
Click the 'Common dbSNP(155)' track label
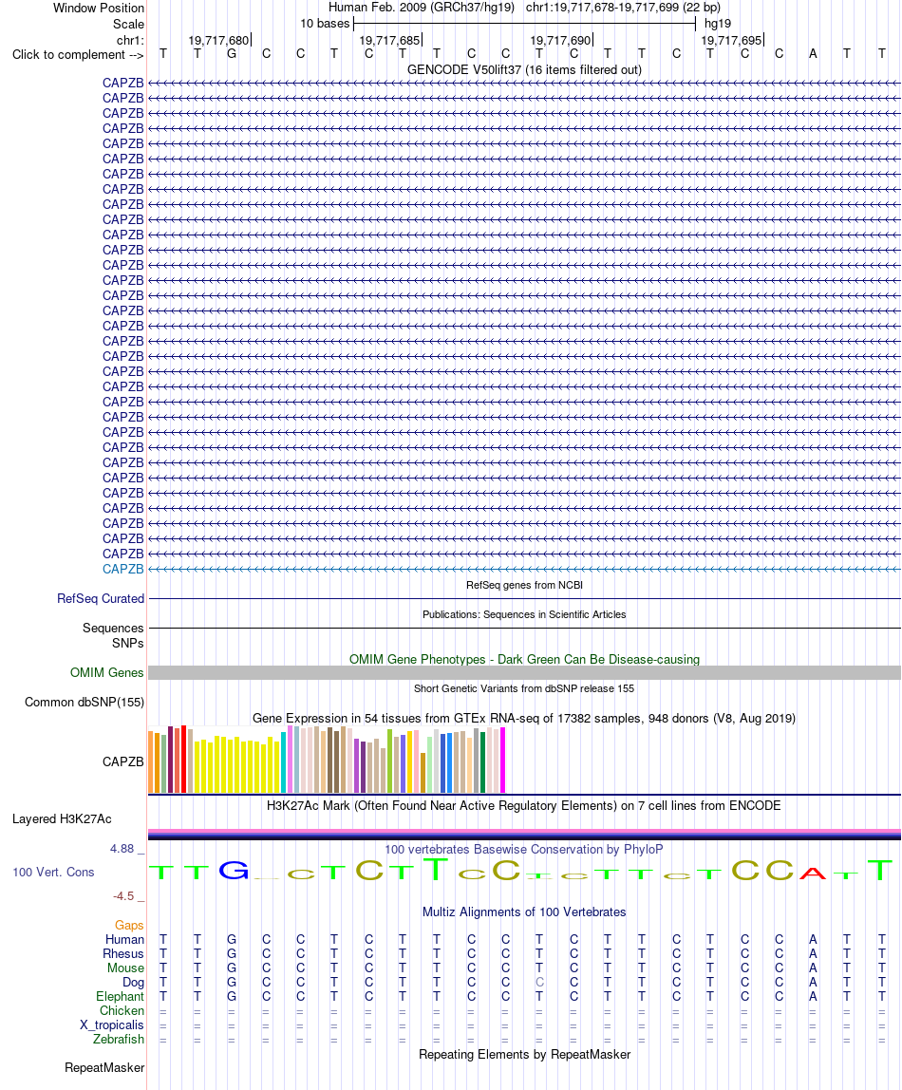tap(85, 702)
